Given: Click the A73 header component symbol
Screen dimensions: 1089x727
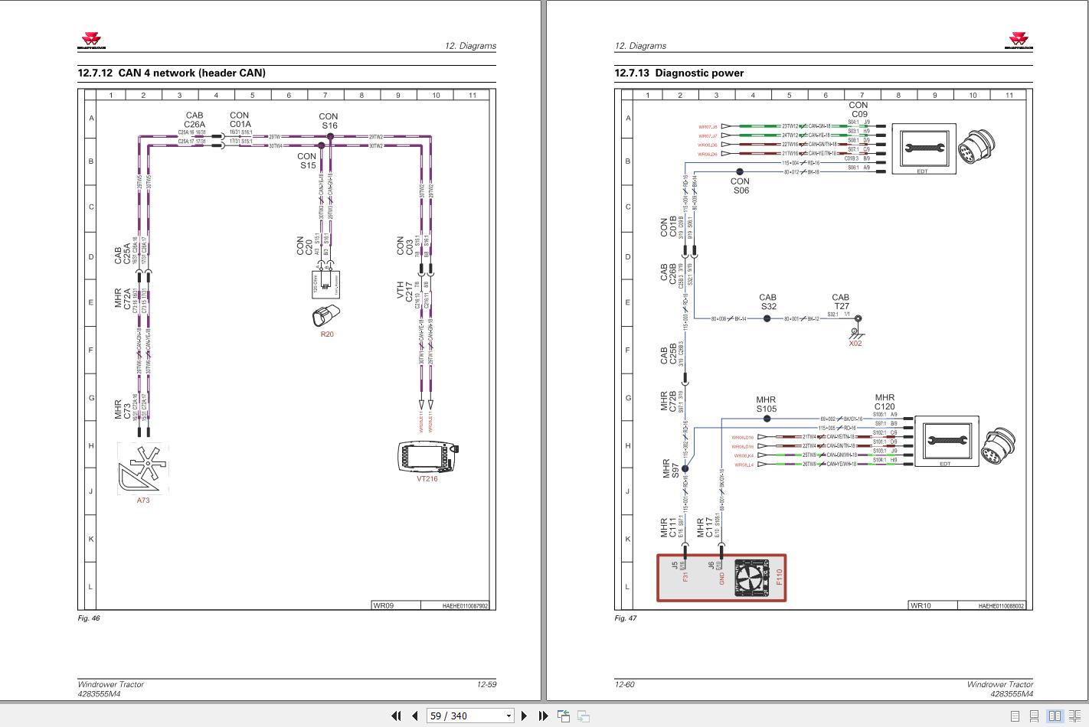Looking at the screenshot, I should [143, 469].
